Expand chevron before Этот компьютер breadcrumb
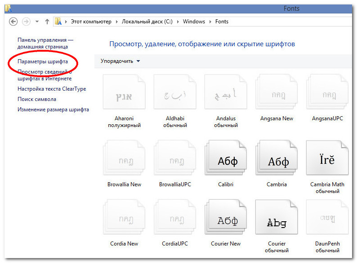The height and width of the screenshot is (263, 357). [66, 22]
